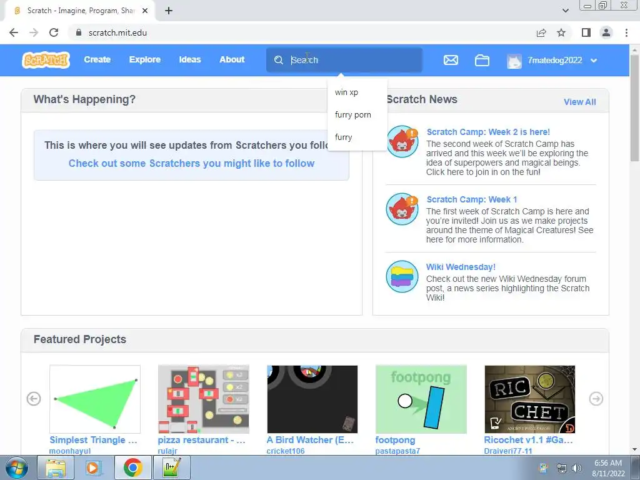640x480 pixels.
Task: Click the Chrome profile icon
Action: tap(606, 32)
